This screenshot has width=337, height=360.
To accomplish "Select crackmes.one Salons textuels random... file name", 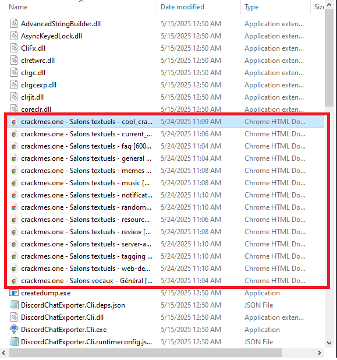I will pos(86,207).
